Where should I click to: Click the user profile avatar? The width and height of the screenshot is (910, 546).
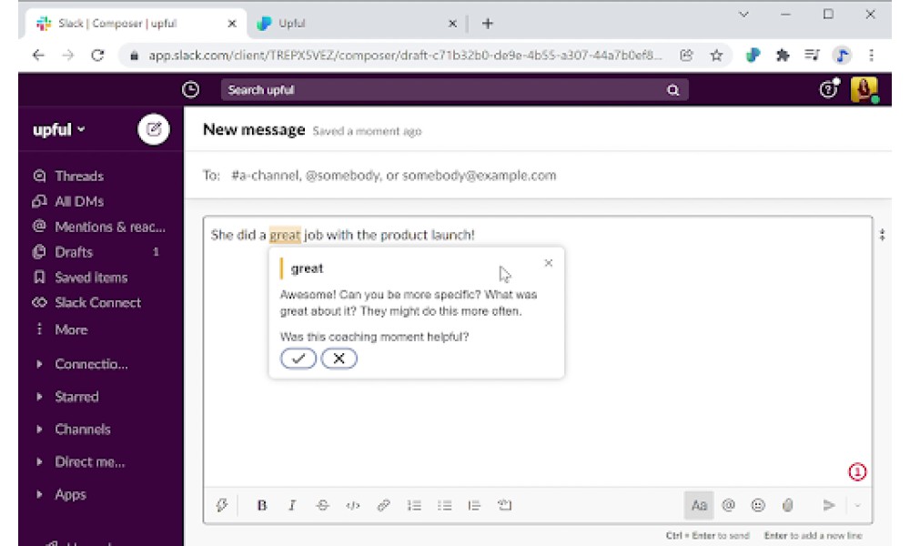point(864,90)
